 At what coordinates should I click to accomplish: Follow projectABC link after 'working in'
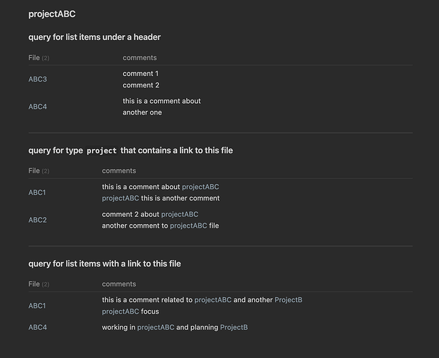pos(155,327)
